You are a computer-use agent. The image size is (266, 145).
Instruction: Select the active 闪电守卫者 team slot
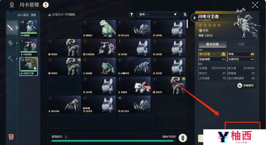pos(29,67)
